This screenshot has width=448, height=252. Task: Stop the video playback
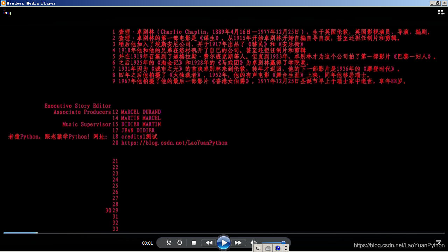point(194,243)
